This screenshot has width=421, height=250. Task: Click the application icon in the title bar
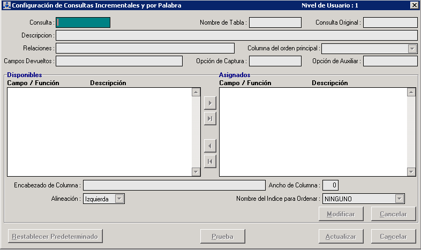coord(6,5)
